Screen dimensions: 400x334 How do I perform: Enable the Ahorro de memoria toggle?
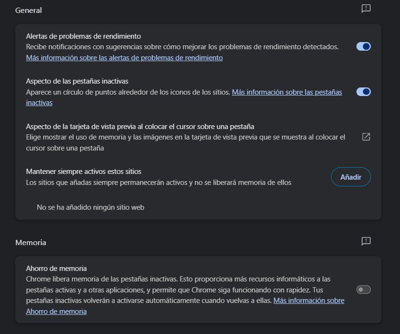[x=364, y=290]
